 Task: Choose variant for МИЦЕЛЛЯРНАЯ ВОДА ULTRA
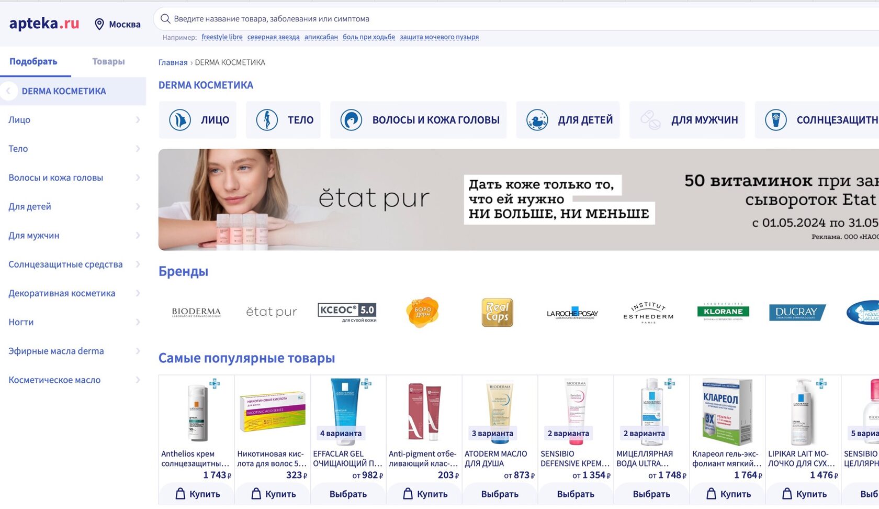click(651, 494)
